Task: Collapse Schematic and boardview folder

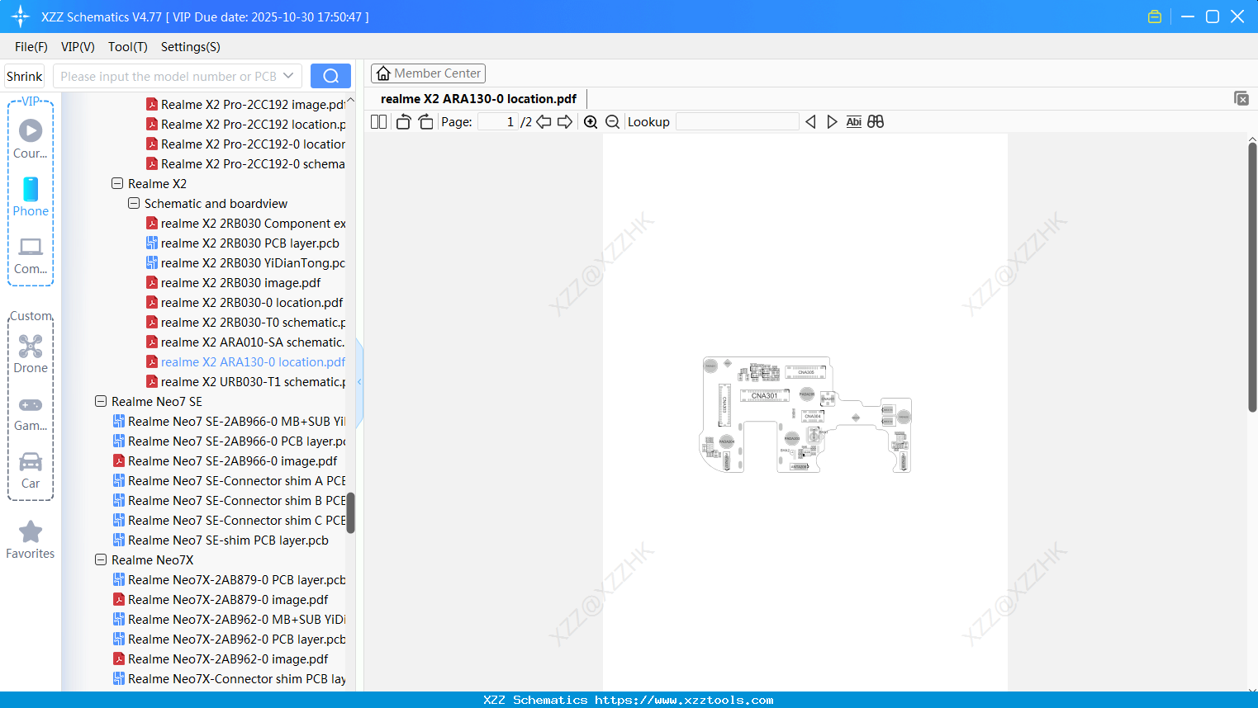Action: [x=134, y=203]
